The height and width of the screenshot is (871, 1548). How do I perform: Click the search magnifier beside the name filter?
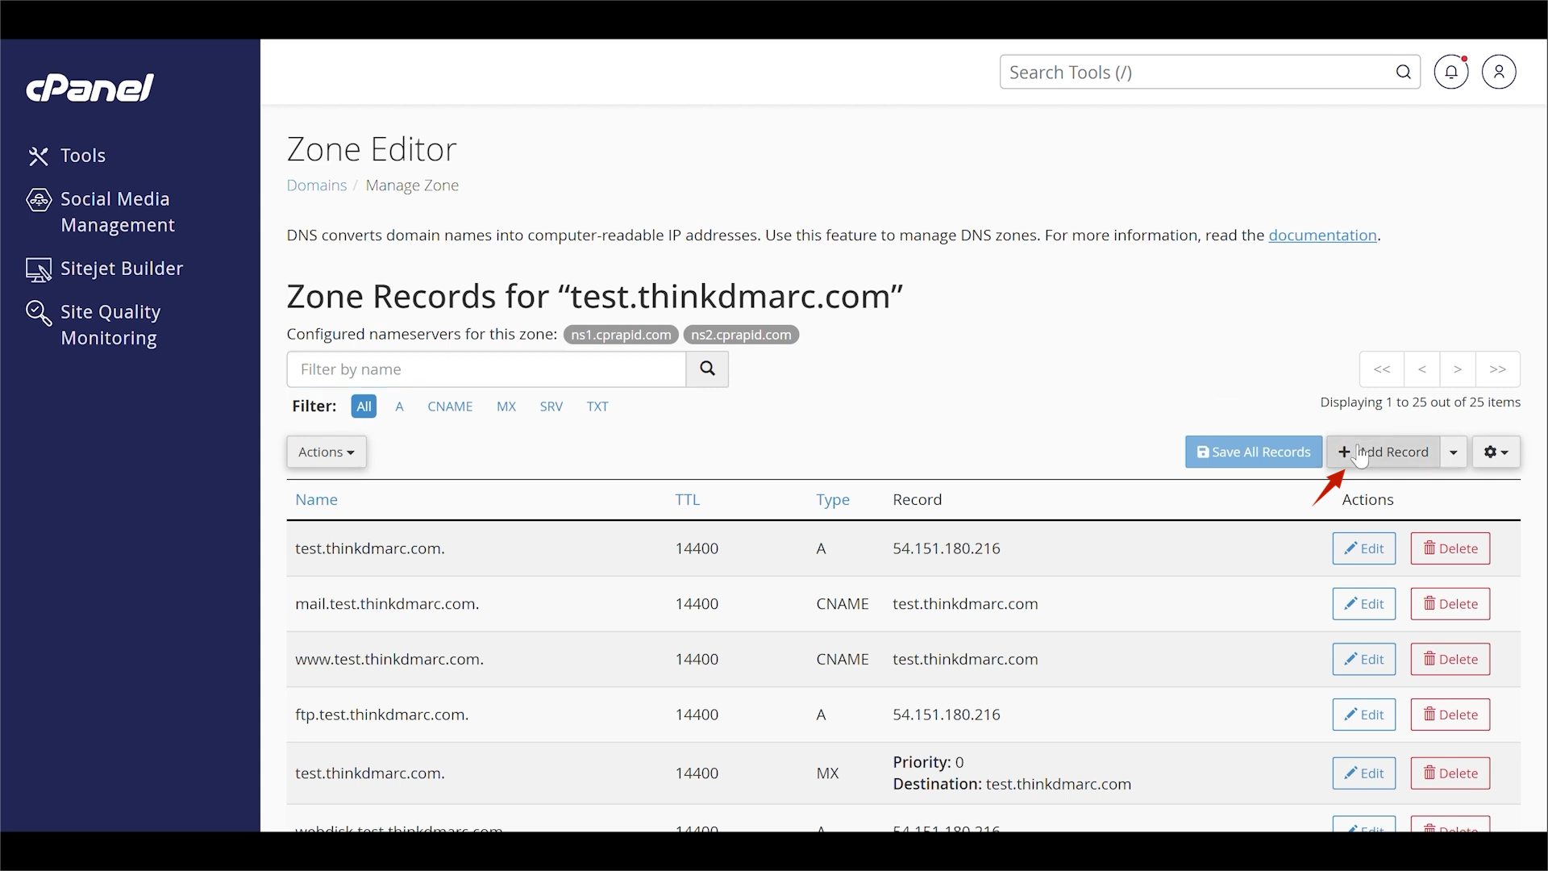point(707,369)
